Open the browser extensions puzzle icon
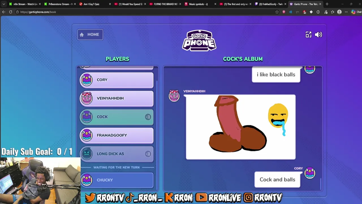Screen dimensions: 362x204 [x=318, y=12]
